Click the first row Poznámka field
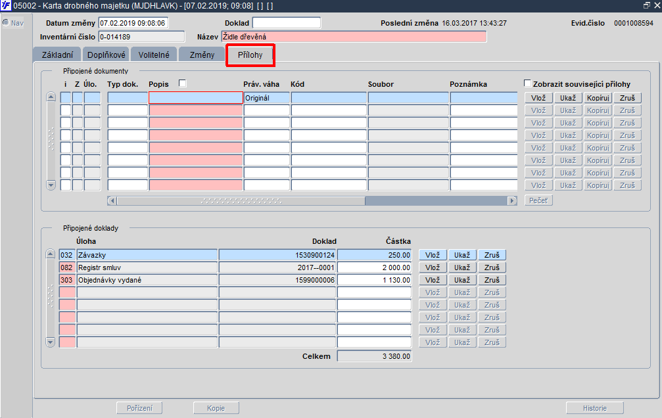The image size is (662, 418). click(484, 97)
